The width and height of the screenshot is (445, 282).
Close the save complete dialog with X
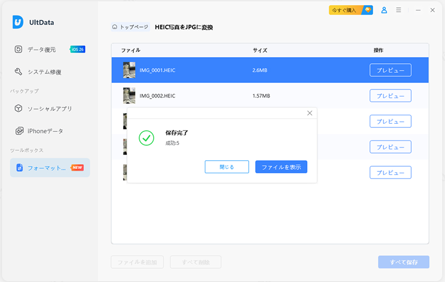(309, 113)
